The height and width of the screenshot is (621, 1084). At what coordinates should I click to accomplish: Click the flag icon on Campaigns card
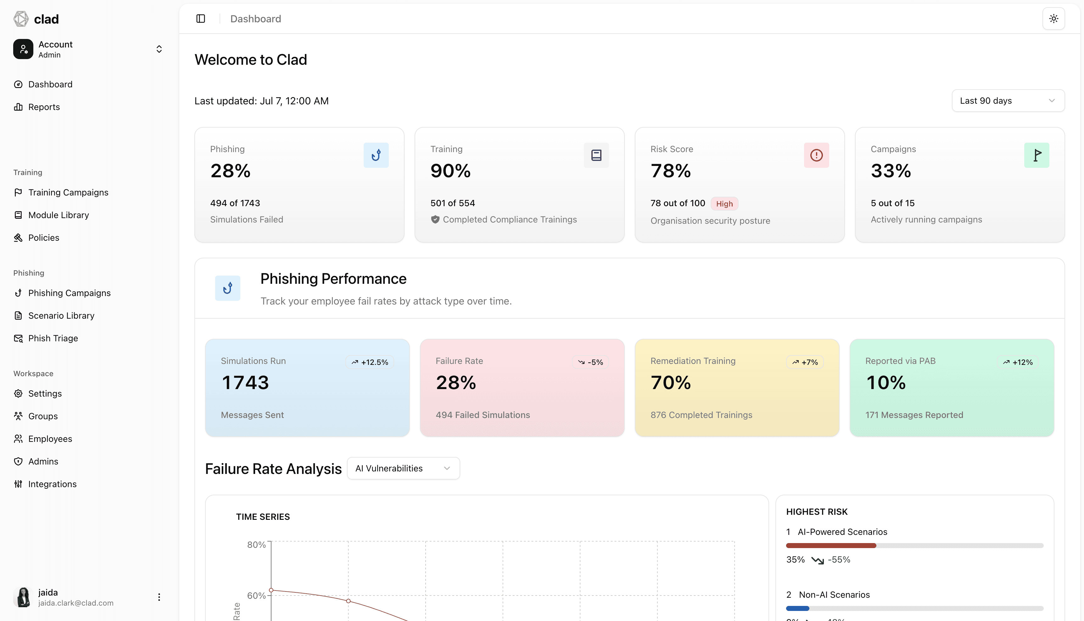[x=1037, y=155]
